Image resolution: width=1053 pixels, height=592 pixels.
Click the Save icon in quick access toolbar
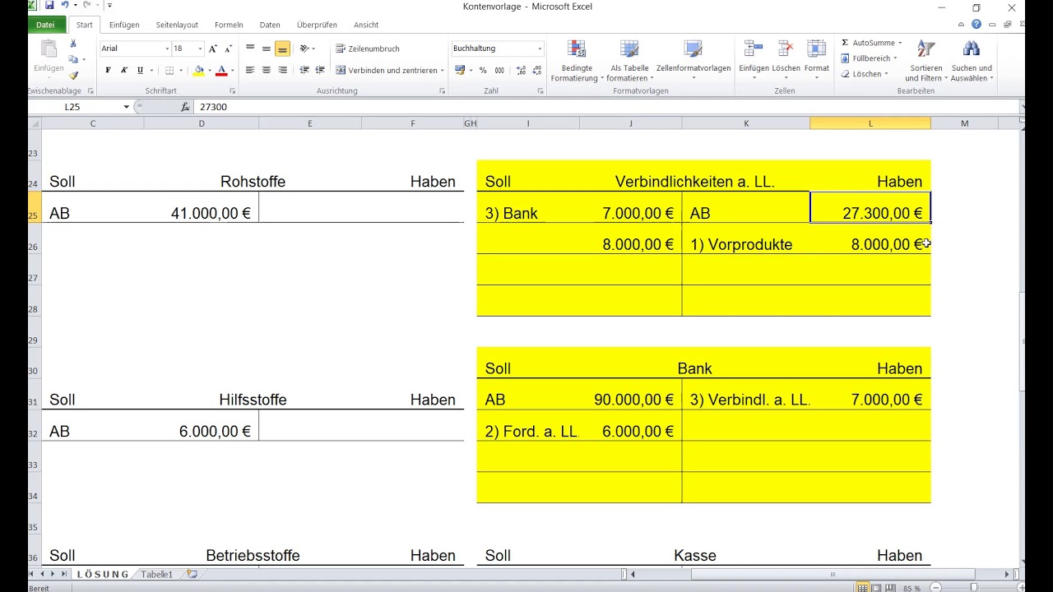point(50,6)
